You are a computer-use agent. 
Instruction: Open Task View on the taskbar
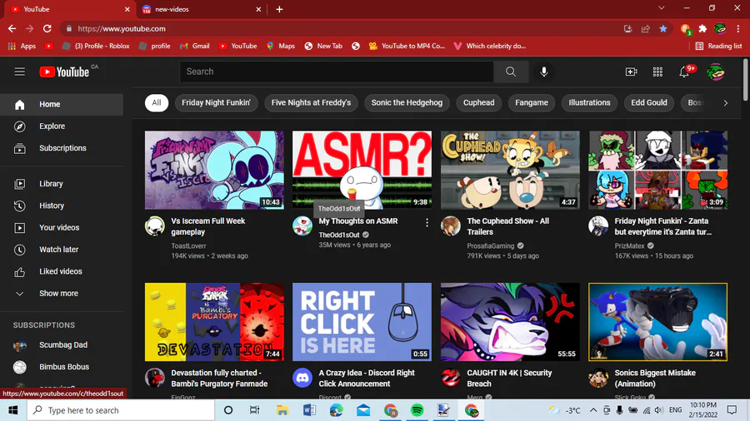(x=254, y=410)
